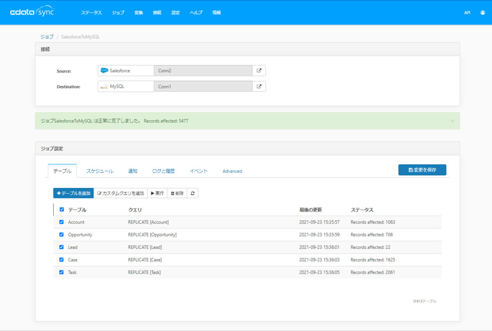The image size is (492, 331).
Task: Uncheck the Account table checkbox
Action: [61, 222]
